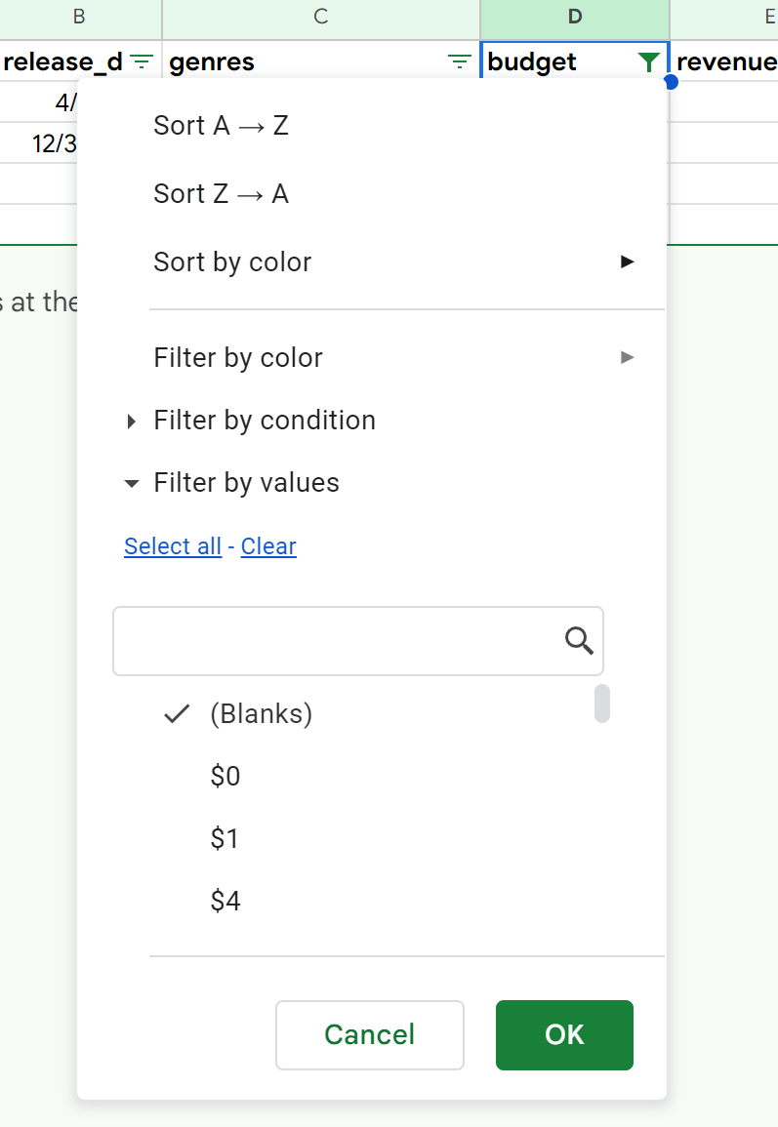Click the genres column filter icon
This screenshot has height=1127, width=778.
click(x=458, y=62)
